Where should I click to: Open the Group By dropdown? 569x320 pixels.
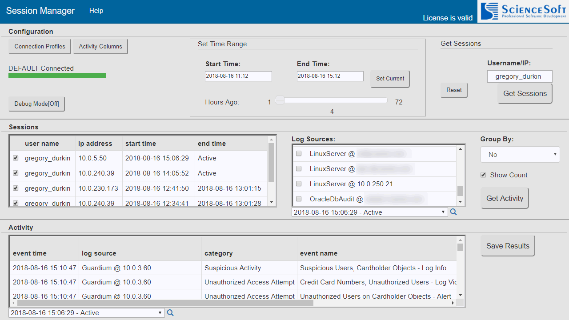pos(520,154)
